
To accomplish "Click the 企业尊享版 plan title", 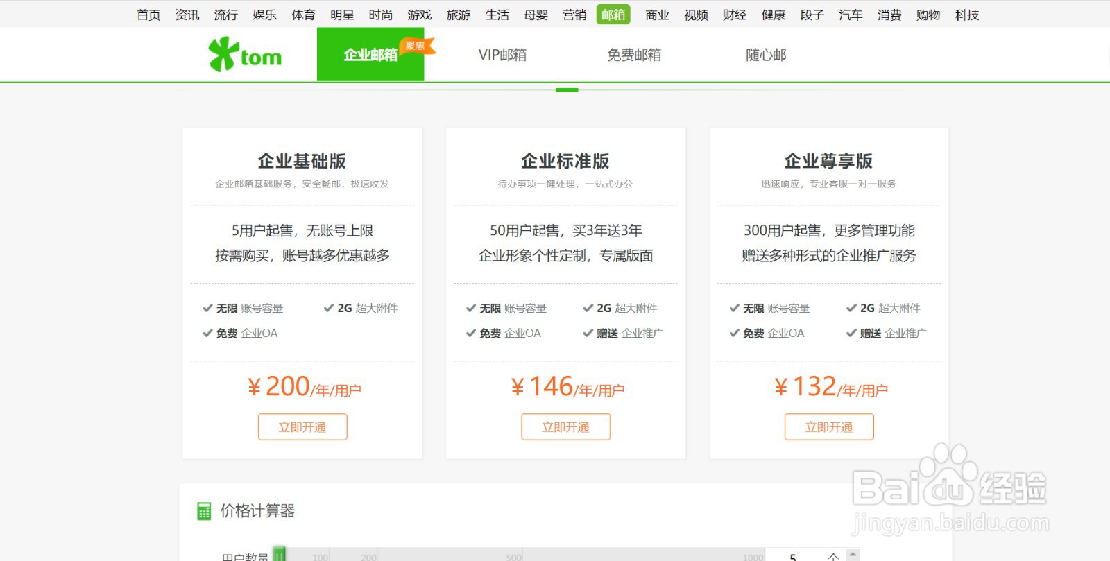I will pyautogui.click(x=828, y=161).
